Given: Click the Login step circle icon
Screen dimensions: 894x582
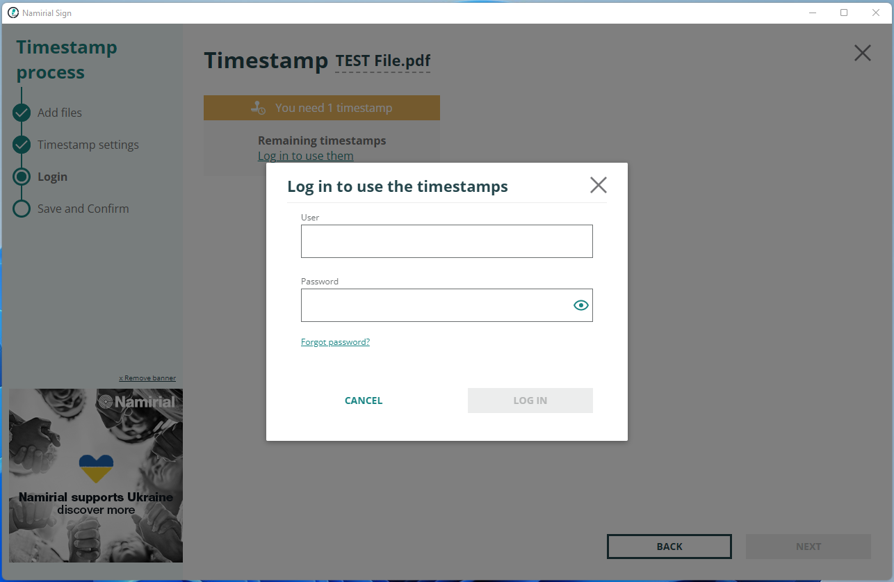Looking at the screenshot, I should pos(22,177).
